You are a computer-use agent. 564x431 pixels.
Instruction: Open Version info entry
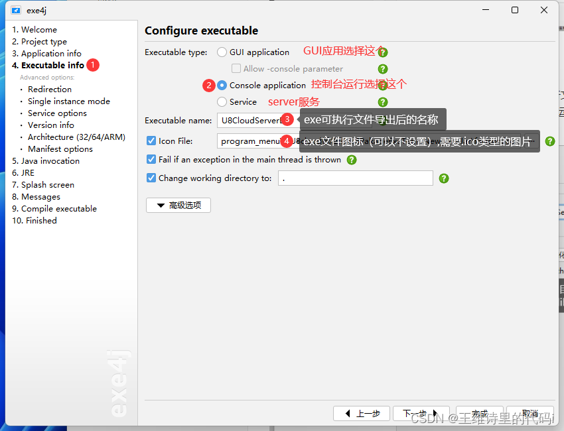point(50,125)
